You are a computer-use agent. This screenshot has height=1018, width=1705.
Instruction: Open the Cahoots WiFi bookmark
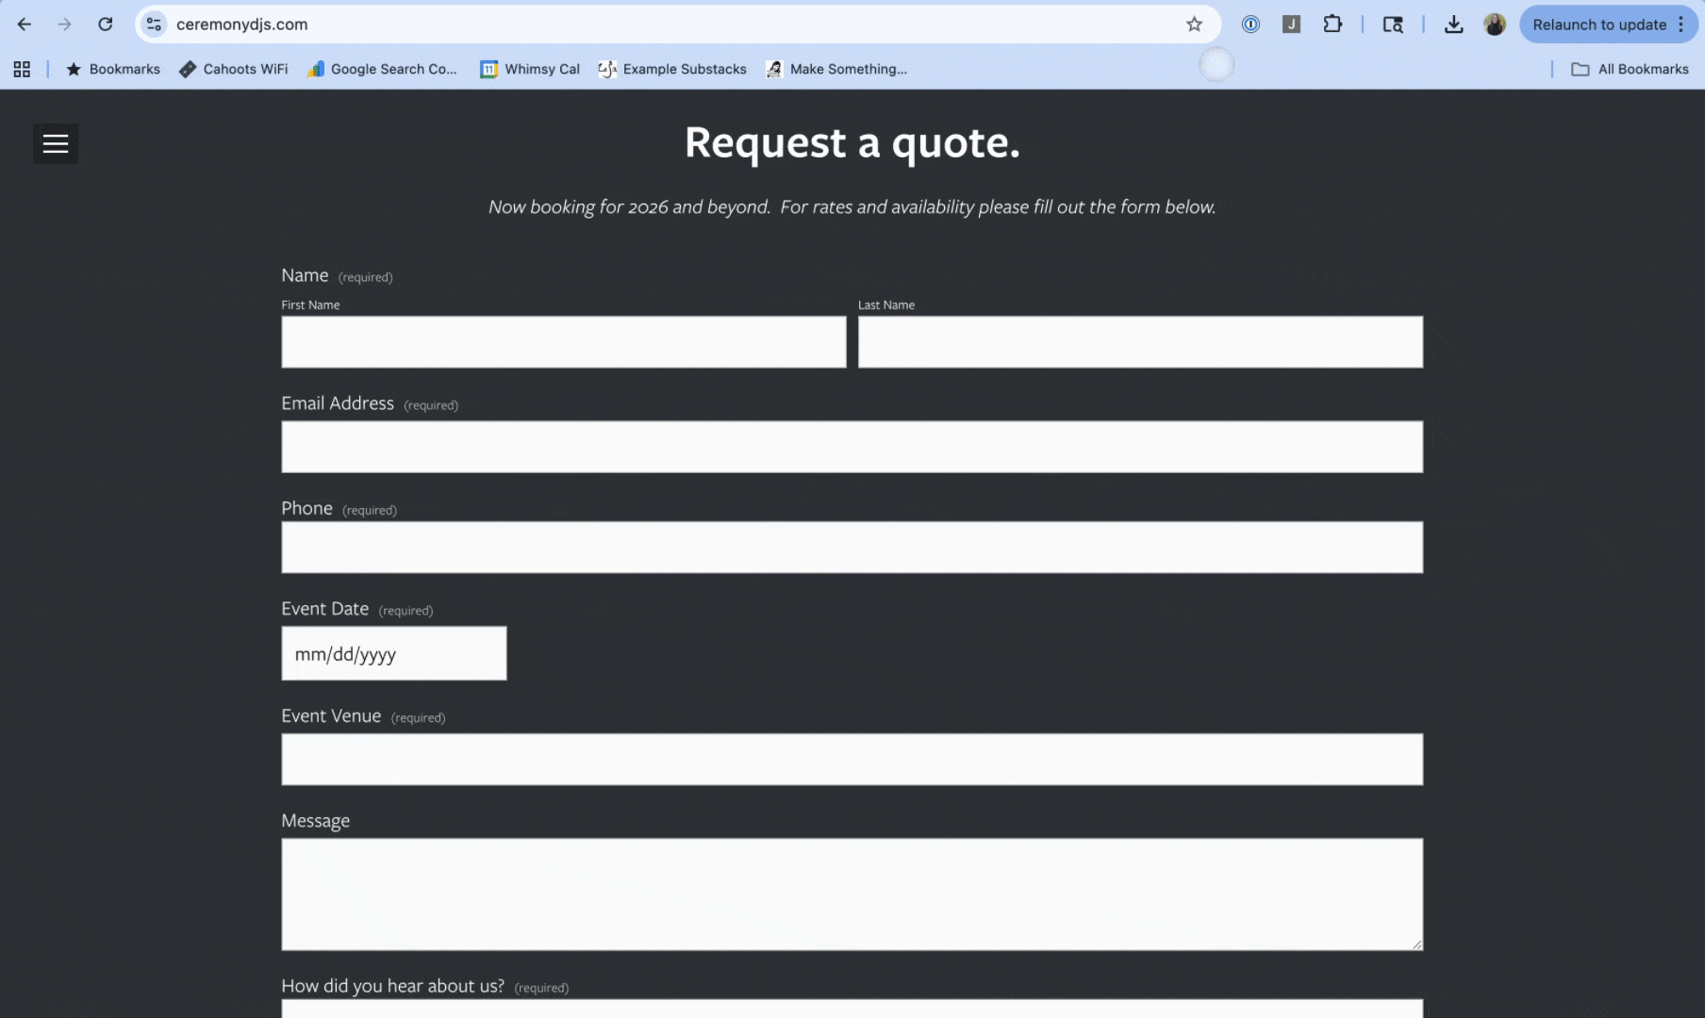(234, 69)
